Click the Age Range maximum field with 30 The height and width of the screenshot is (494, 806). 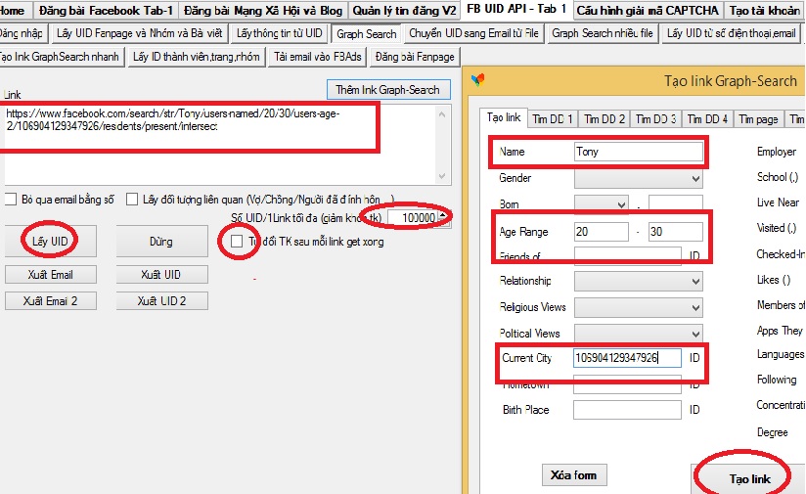(676, 231)
